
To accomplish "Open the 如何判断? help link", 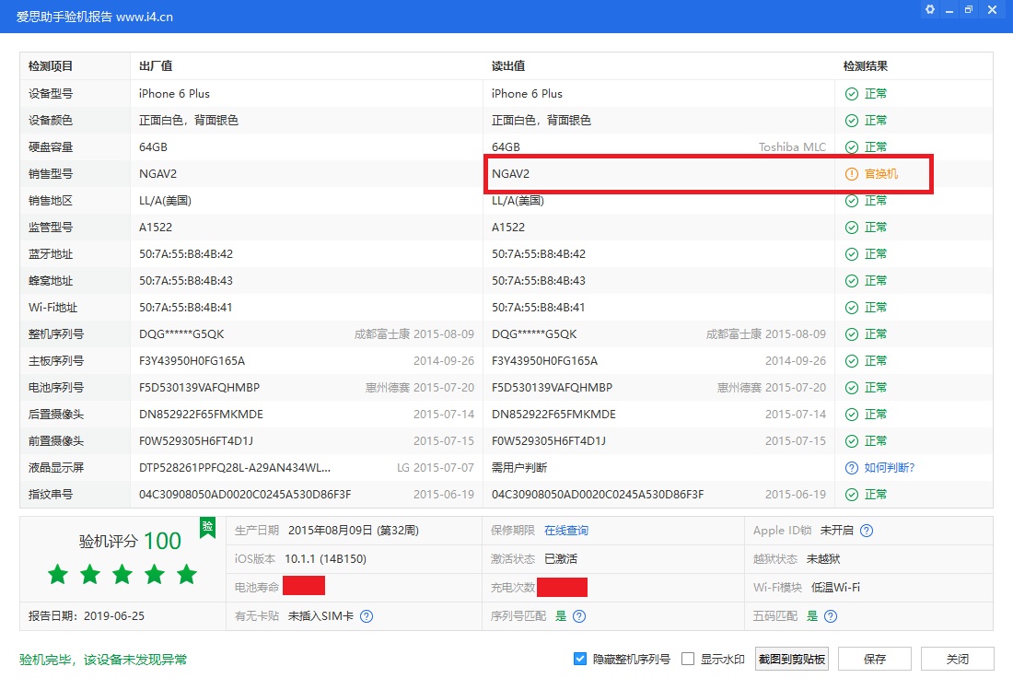I will (890, 468).
